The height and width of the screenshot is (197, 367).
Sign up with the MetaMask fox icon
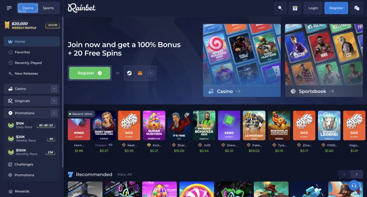[140, 73]
